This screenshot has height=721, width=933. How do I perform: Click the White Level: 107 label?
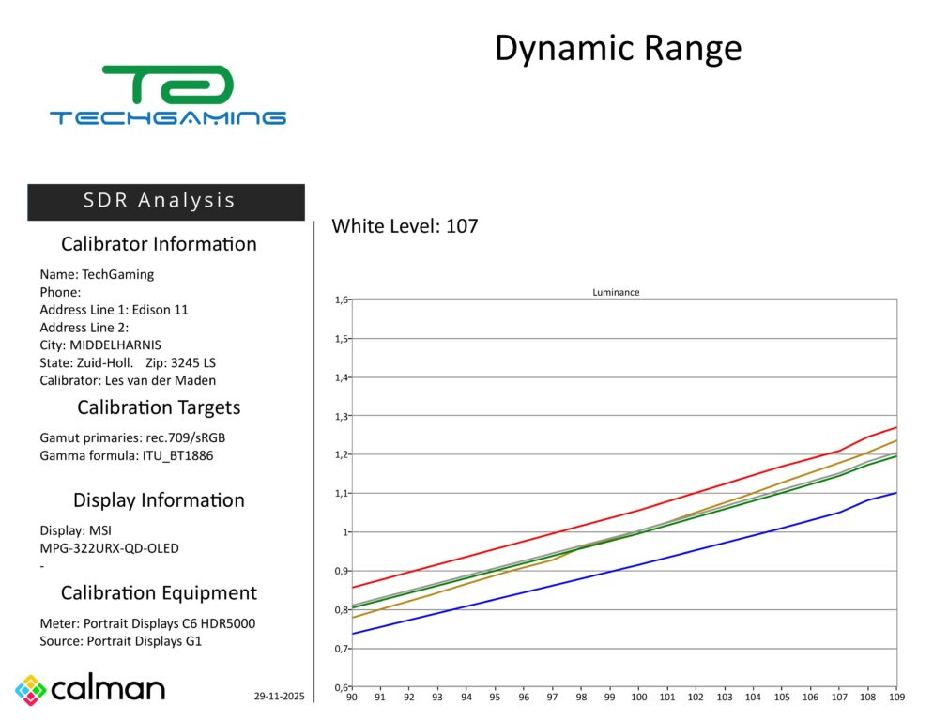click(405, 226)
